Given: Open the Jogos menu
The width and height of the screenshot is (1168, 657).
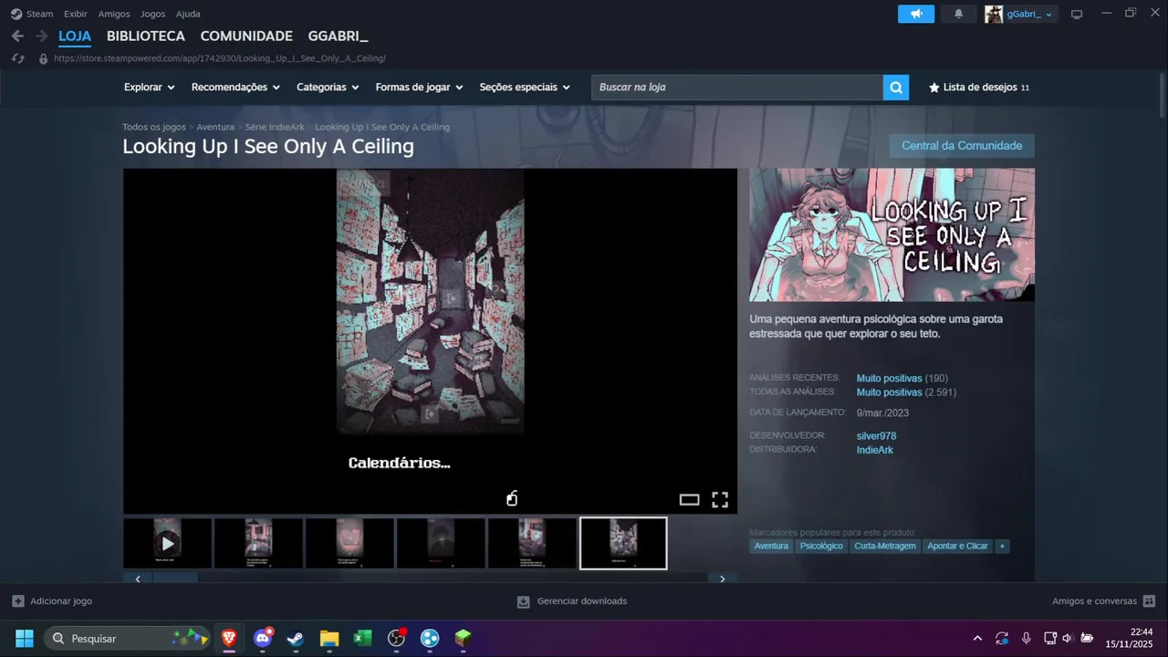Looking at the screenshot, I should (x=152, y=14).
